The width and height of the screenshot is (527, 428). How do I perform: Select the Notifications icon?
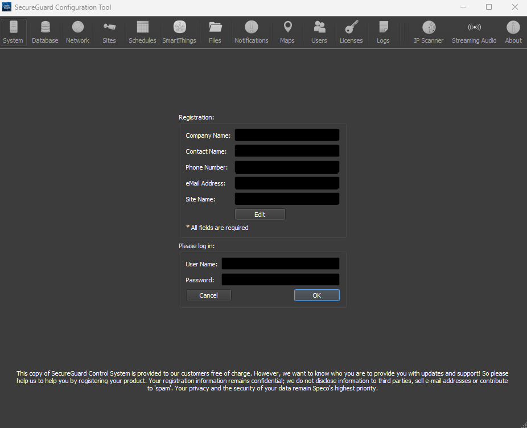tap(251, 31)
